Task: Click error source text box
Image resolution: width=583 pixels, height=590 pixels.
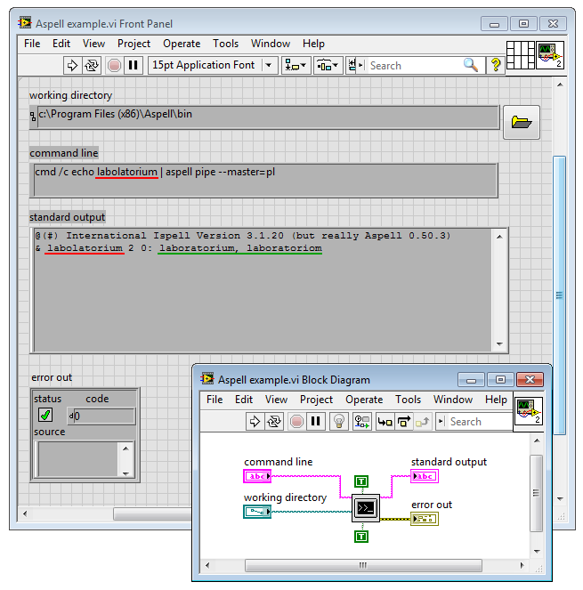Action: pyautogui.click(x=78, y=459)
